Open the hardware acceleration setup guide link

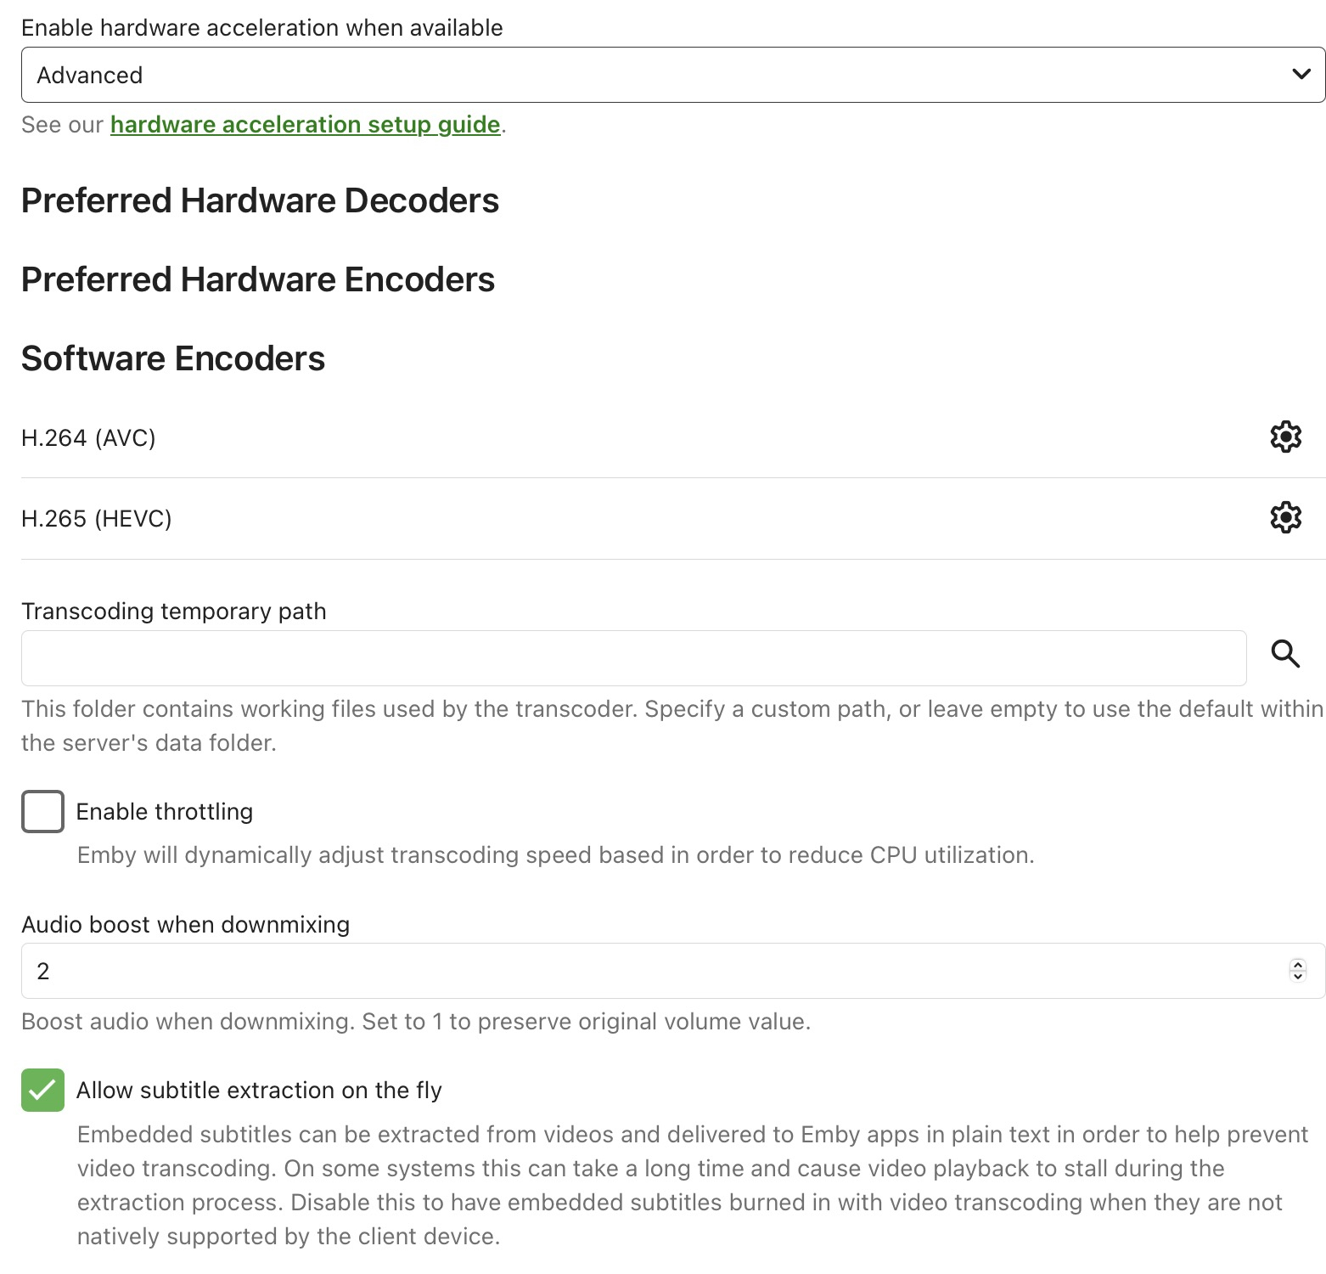click(x=305, y=125)
